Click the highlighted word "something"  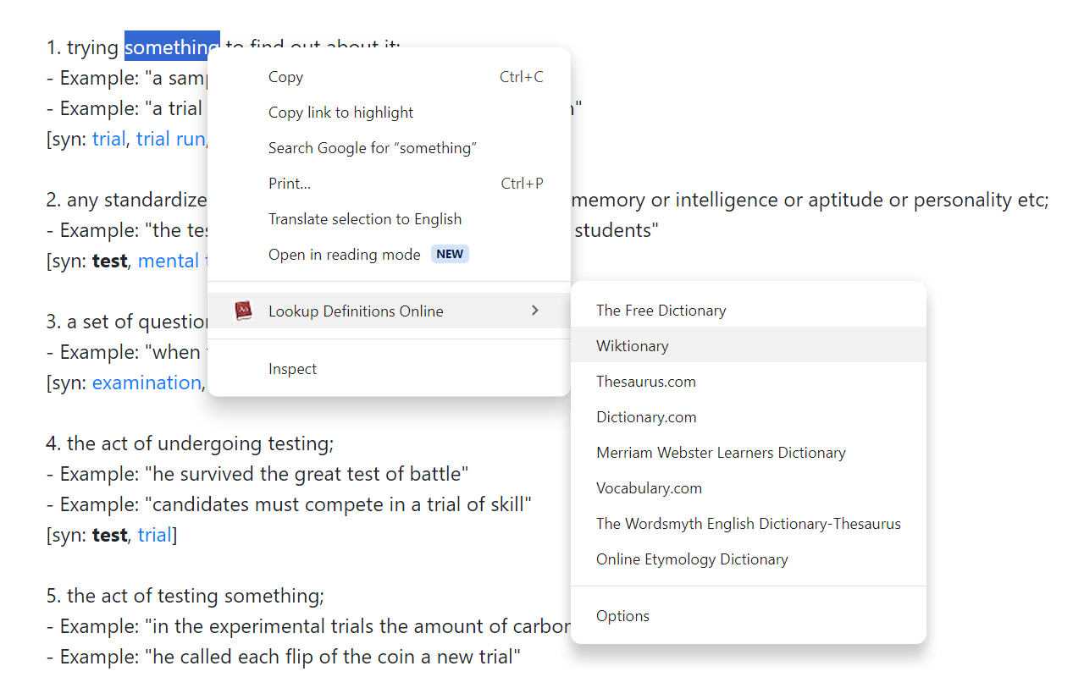(172, 47)
